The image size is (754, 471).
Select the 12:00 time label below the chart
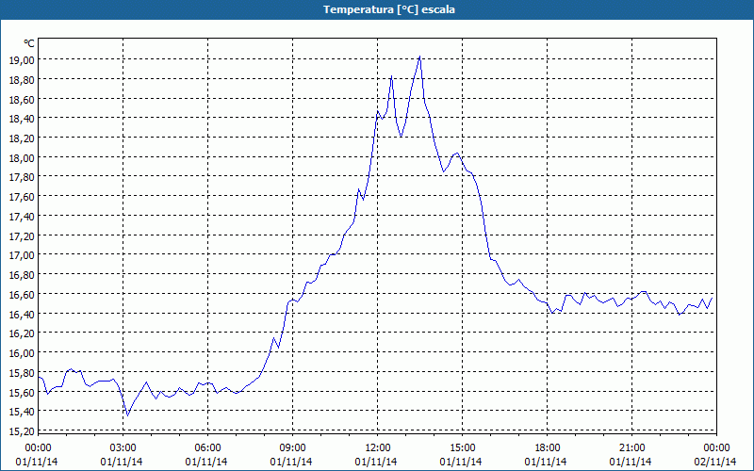point(377,448)
